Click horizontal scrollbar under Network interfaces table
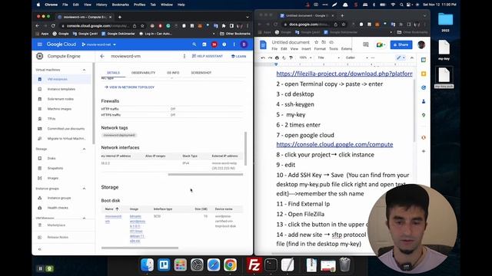The width and height of the screenshot is (492, 276). [x=205, y=174]
